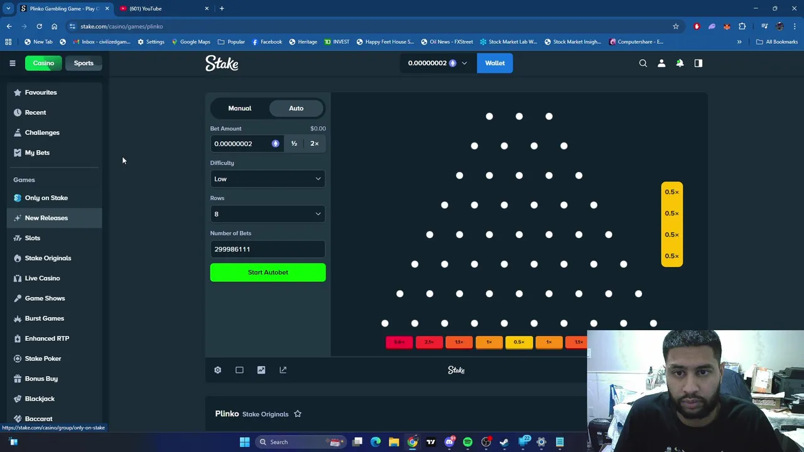This screenshot has height=452, width=804.
Task: Open Challenges in the sidebar
Action: tap(54, 132)
